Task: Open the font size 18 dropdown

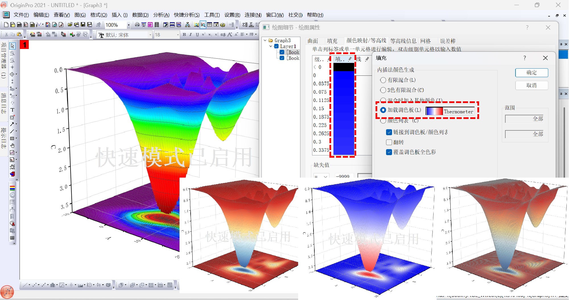Action: (178, 35)
